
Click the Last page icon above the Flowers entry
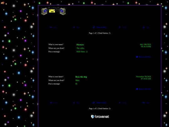coord(144,27)
